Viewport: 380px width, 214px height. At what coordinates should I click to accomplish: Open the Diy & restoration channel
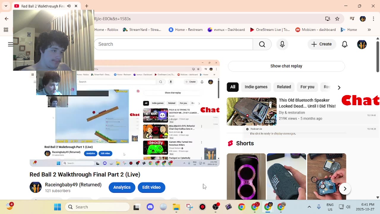pos(292,113)
